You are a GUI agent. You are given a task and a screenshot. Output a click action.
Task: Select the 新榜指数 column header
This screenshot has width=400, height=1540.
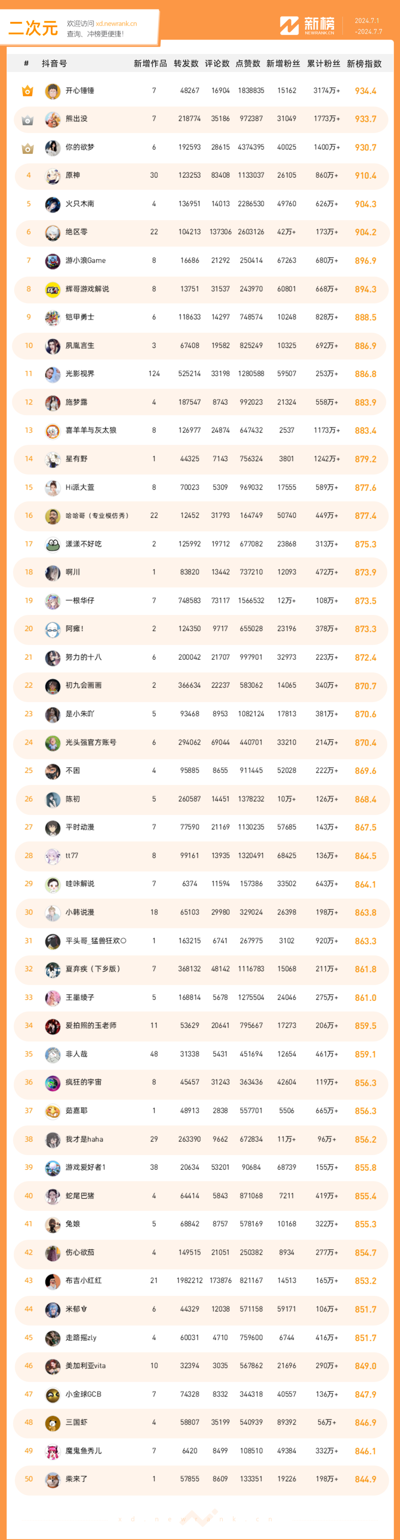click(364, 64)
